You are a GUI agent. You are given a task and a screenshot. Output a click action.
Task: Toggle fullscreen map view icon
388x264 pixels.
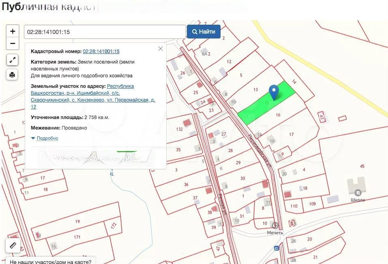(x=12, y=60)
